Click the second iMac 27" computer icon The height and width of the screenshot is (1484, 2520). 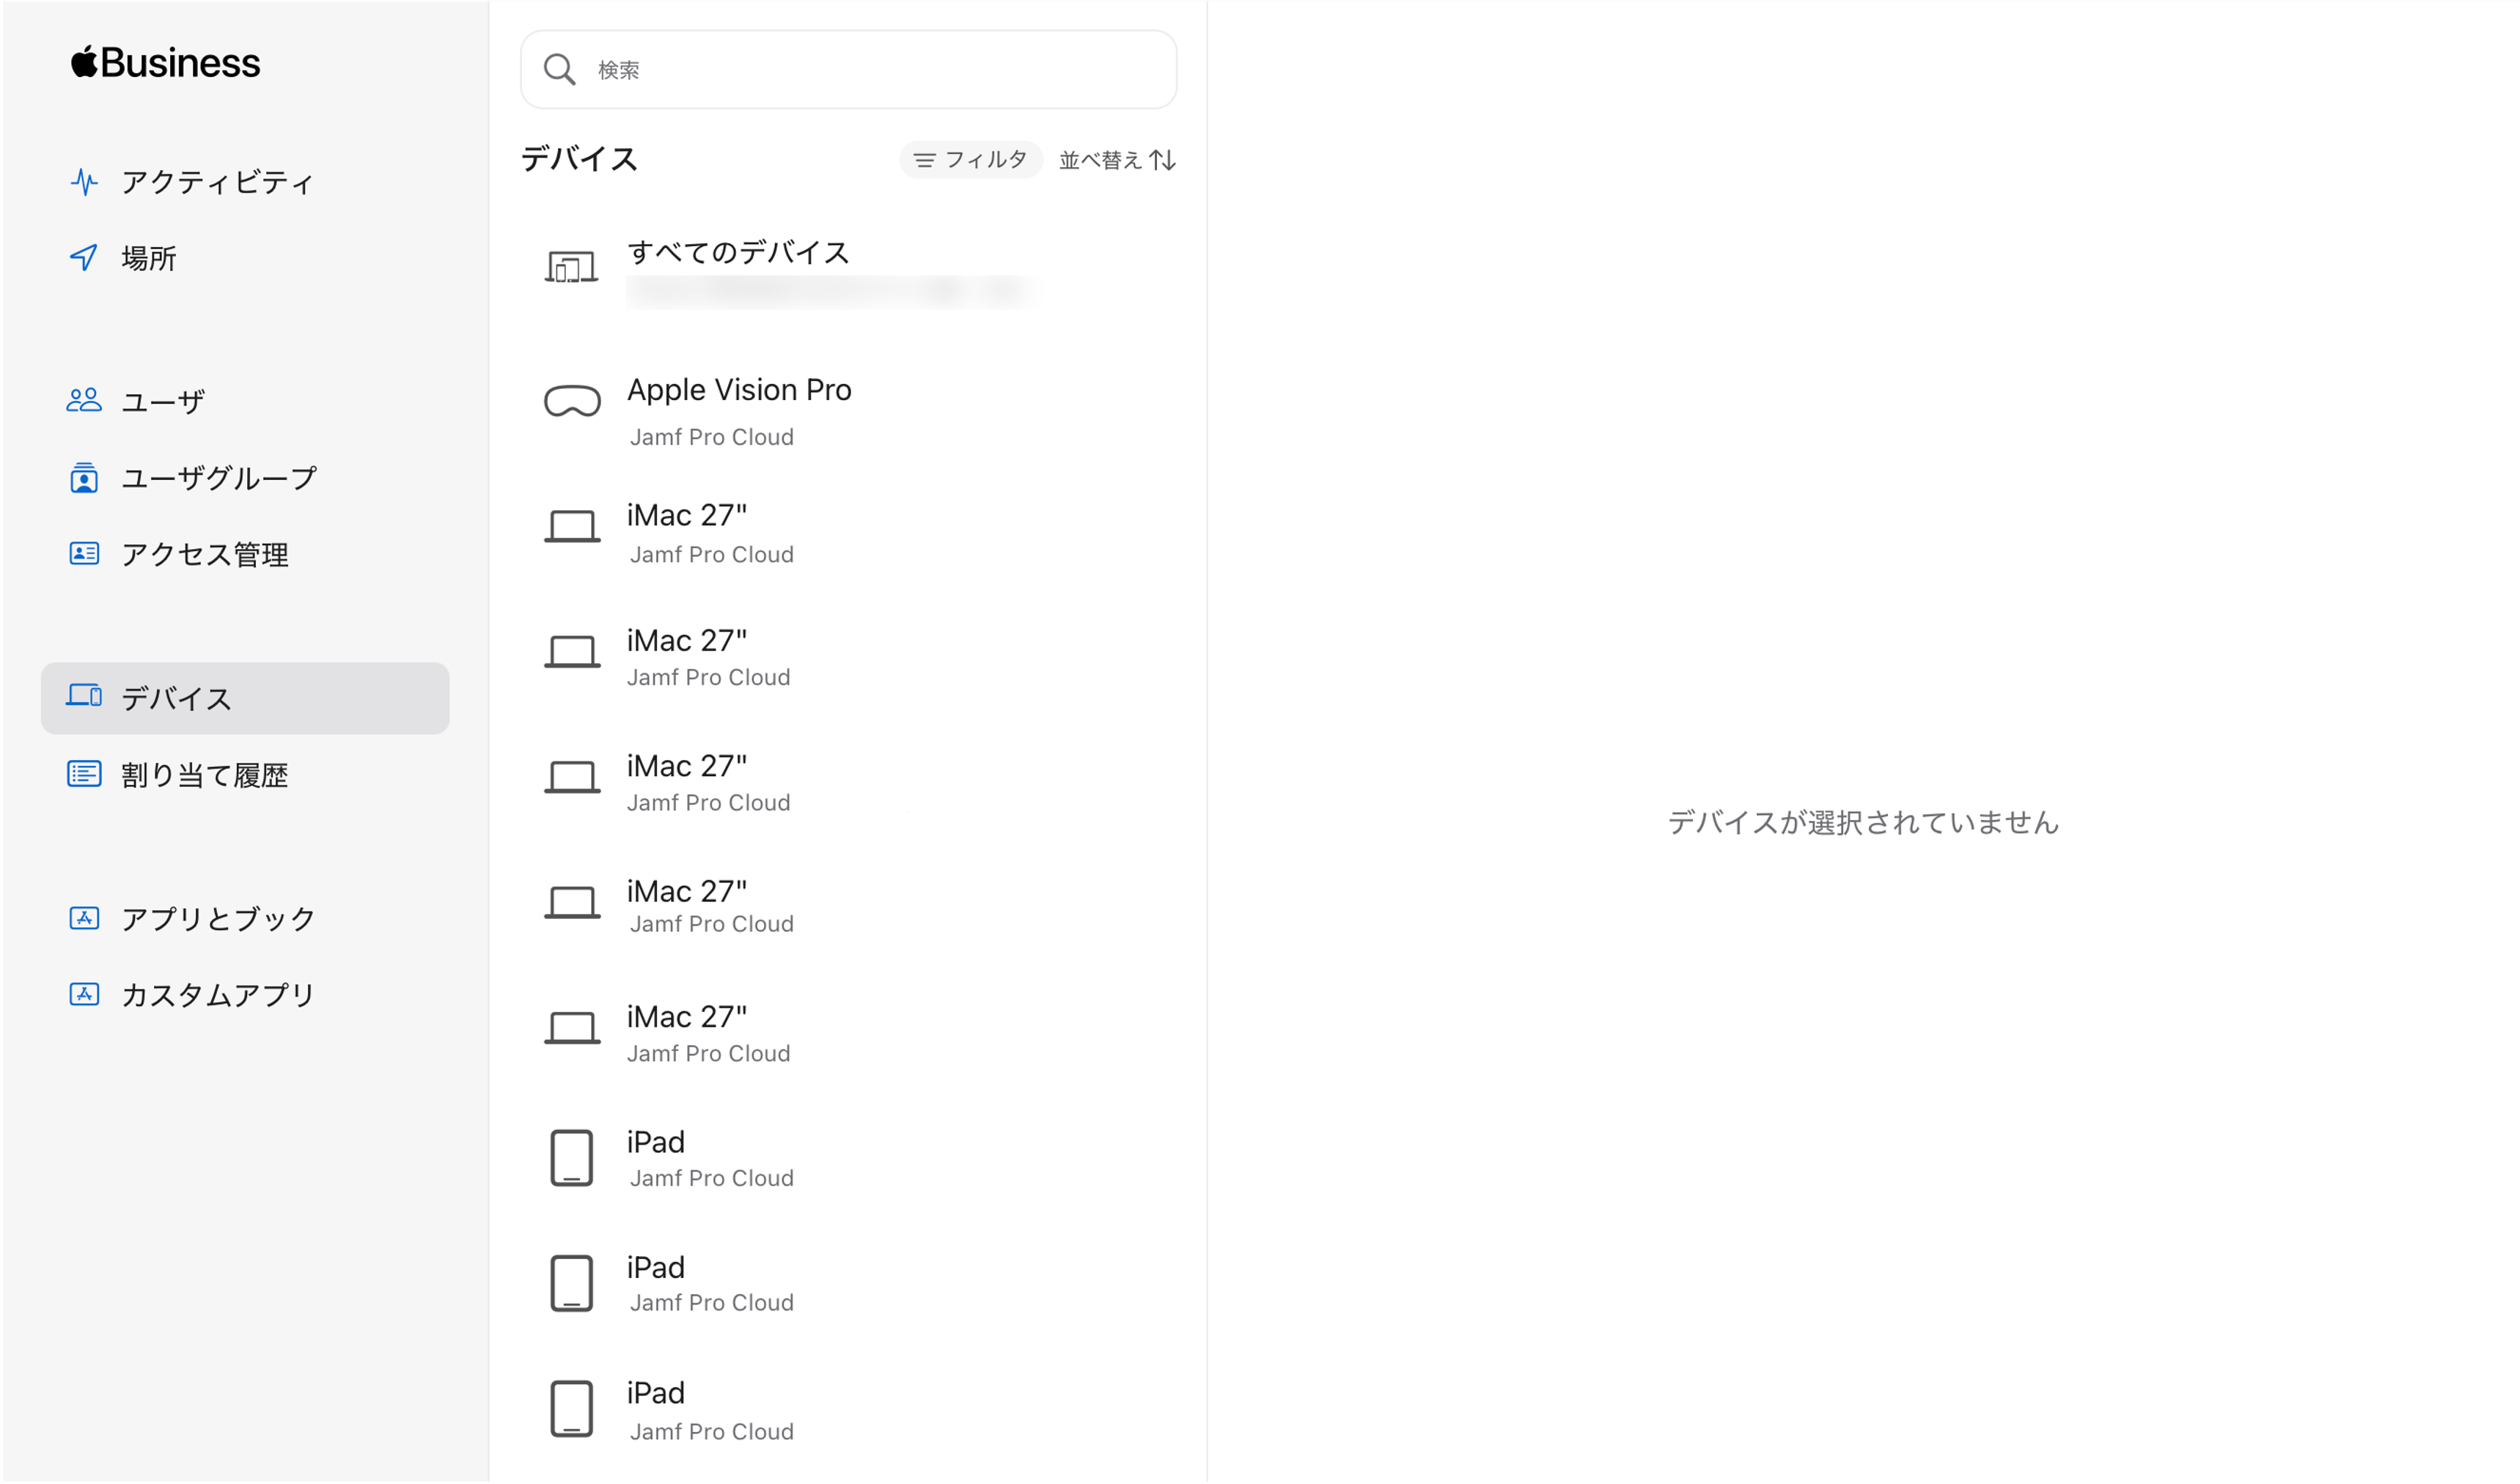coord(573,653)
